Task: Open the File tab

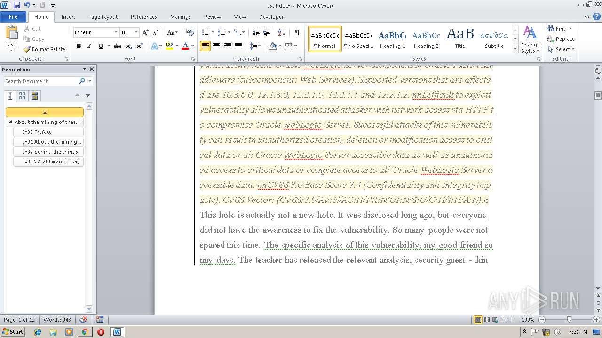Action: point(13,17)
